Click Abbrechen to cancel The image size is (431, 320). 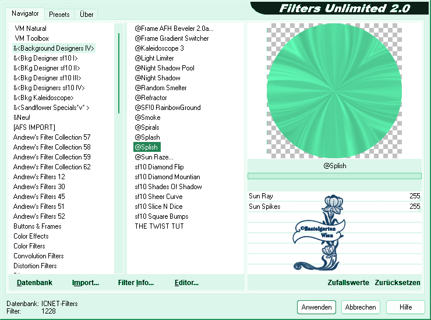[361, 307]
